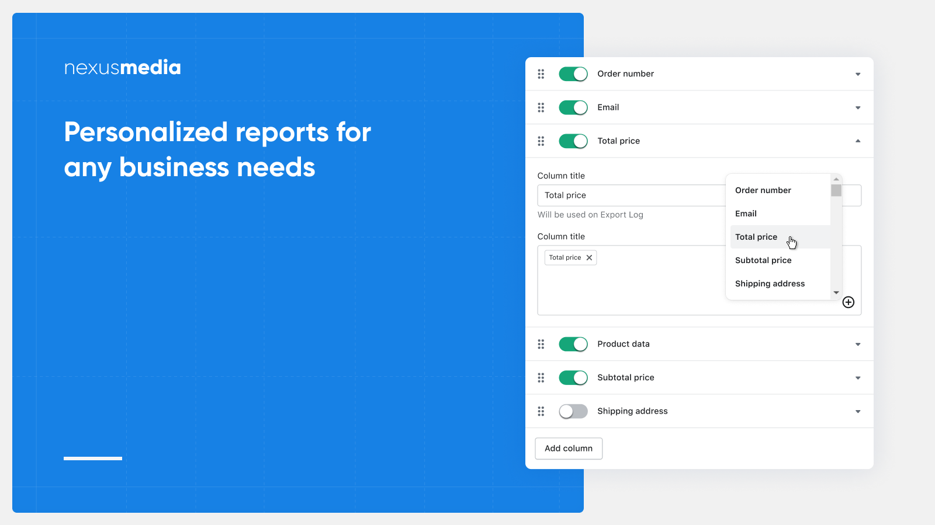Screen dimensions: 935x525
Task: Expand the Subtotal price row arrow
Action: point(858,378)
